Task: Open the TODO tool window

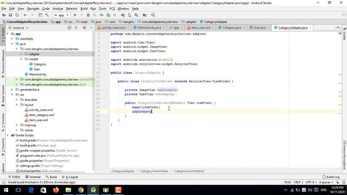Action: tap(14, 177)
